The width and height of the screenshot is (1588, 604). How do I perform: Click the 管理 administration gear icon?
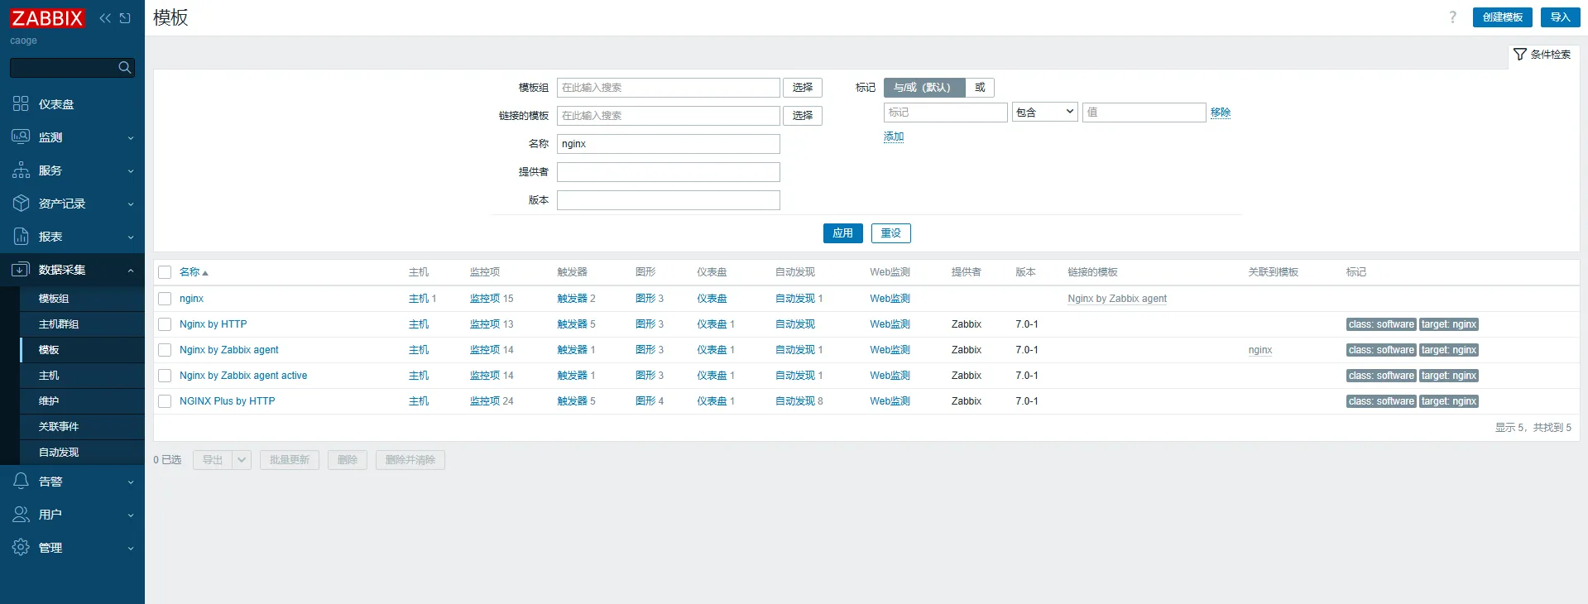pos(21,547)
